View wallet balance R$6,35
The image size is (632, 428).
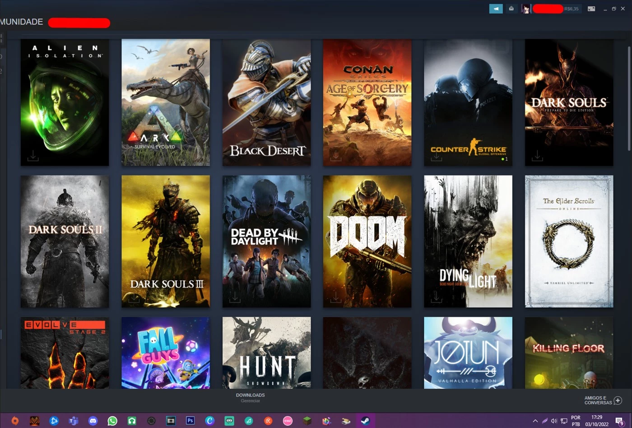571,9
